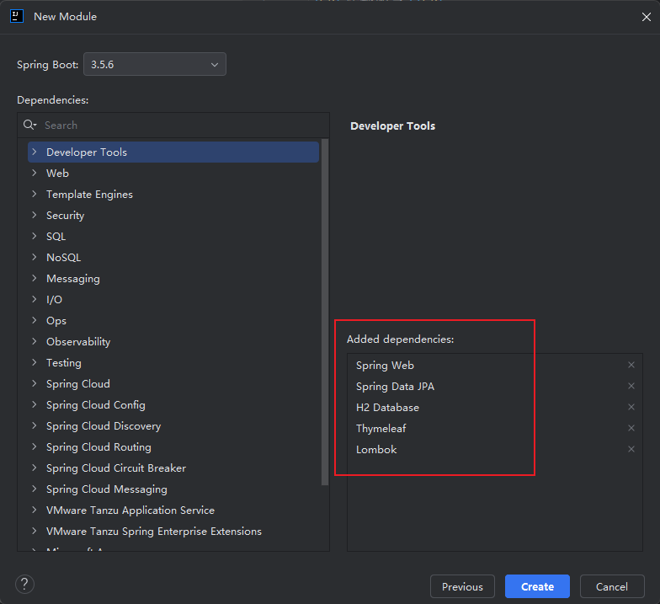
Task: Close the New Module dialog
Action: (x=647, y=17)
